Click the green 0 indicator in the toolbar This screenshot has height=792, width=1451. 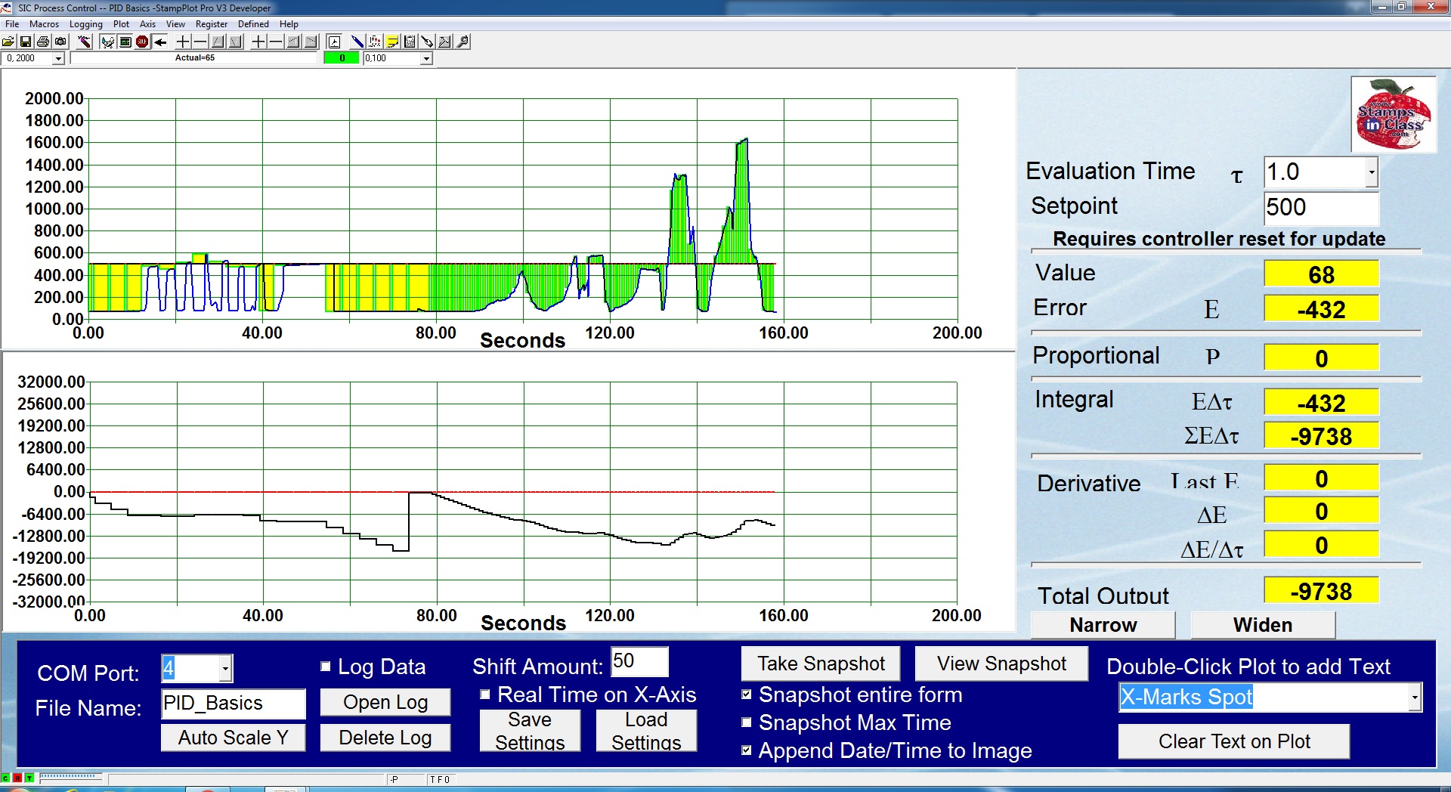click(342, 58)
